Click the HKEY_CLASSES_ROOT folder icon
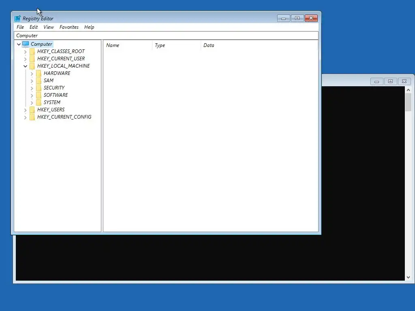415x311 pixels. 32,51
